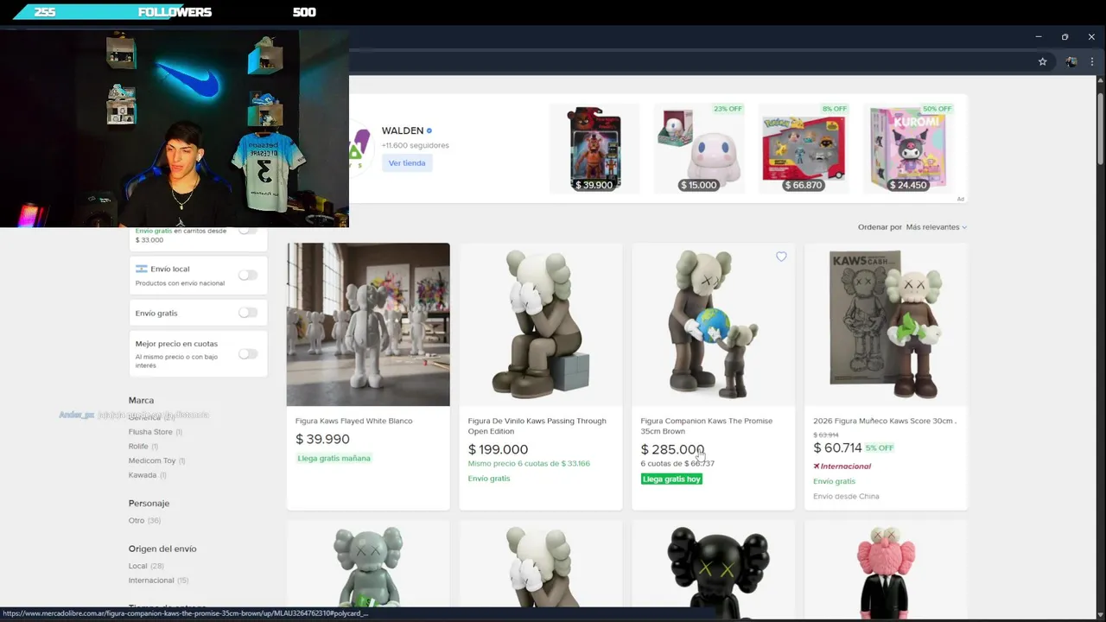The width and height of the screenshot is (1106, 622).
Task: Click the Llega gratis hoy green badge
Action: coord(671,479)
